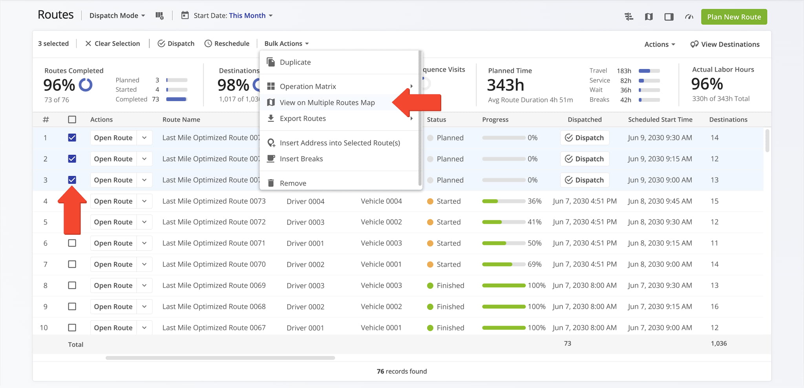The height and width of the screenshot is (388, 804).
Task: Click the calendar icon beside Start Date
Action: (x=185, y=15)
